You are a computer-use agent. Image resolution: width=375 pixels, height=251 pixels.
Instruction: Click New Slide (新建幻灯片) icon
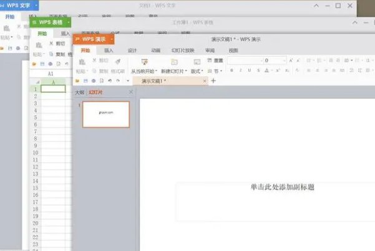[x=174, y=62]
